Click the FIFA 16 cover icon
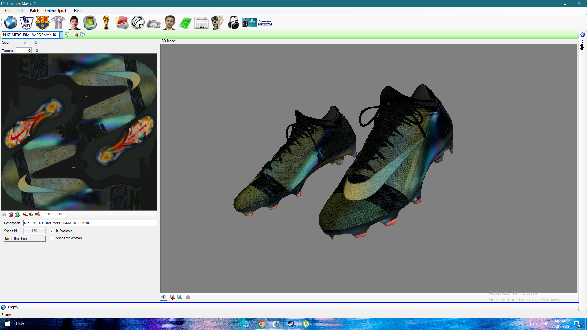 pos(249,23)
